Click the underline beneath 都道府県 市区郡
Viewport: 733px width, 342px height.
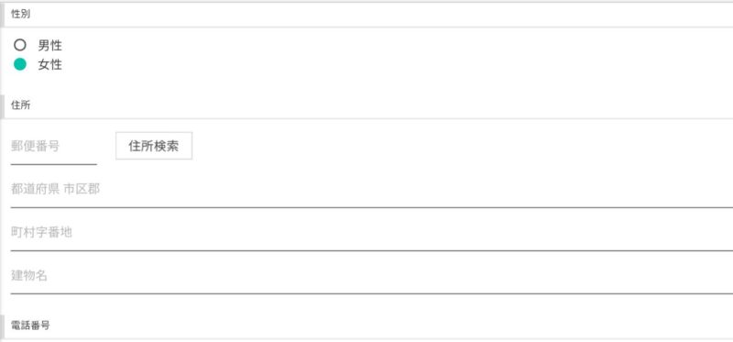point(372,207)
